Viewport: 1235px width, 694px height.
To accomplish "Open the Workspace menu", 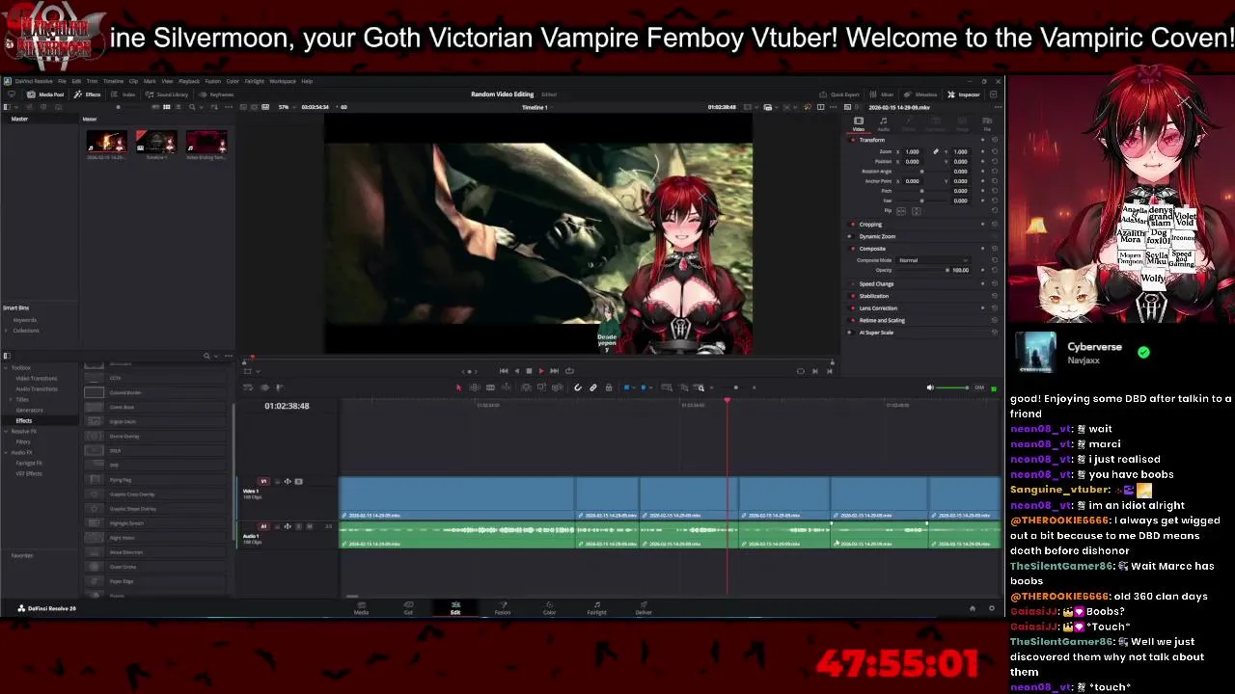I will coord(283,81).
